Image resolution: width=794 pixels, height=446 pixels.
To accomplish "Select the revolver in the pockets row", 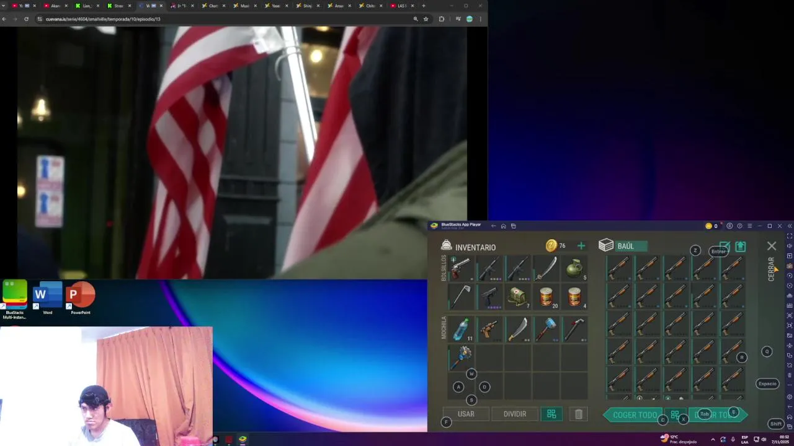I will click(461, 269).
